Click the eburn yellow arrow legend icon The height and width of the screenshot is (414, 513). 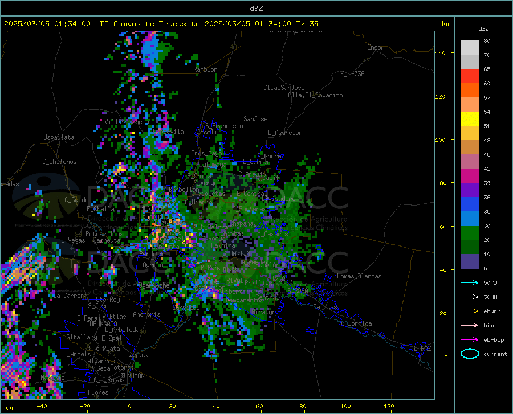pos(470,311)
